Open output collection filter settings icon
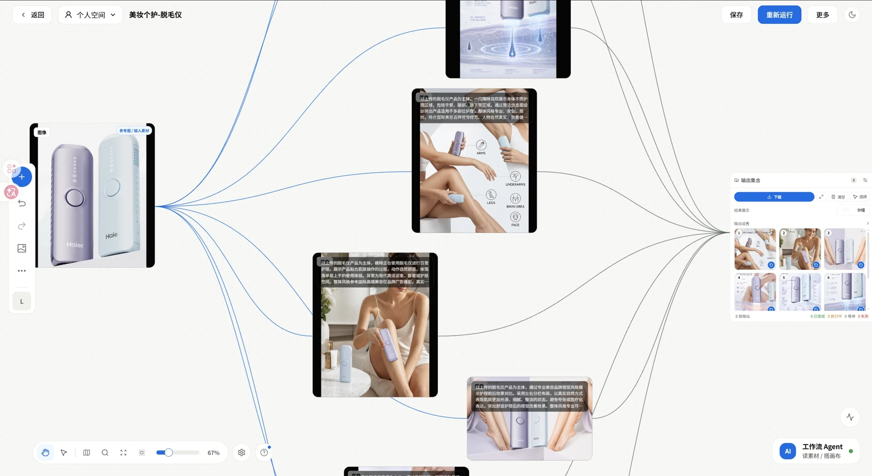872x476 pixels. tap(865, 180)
